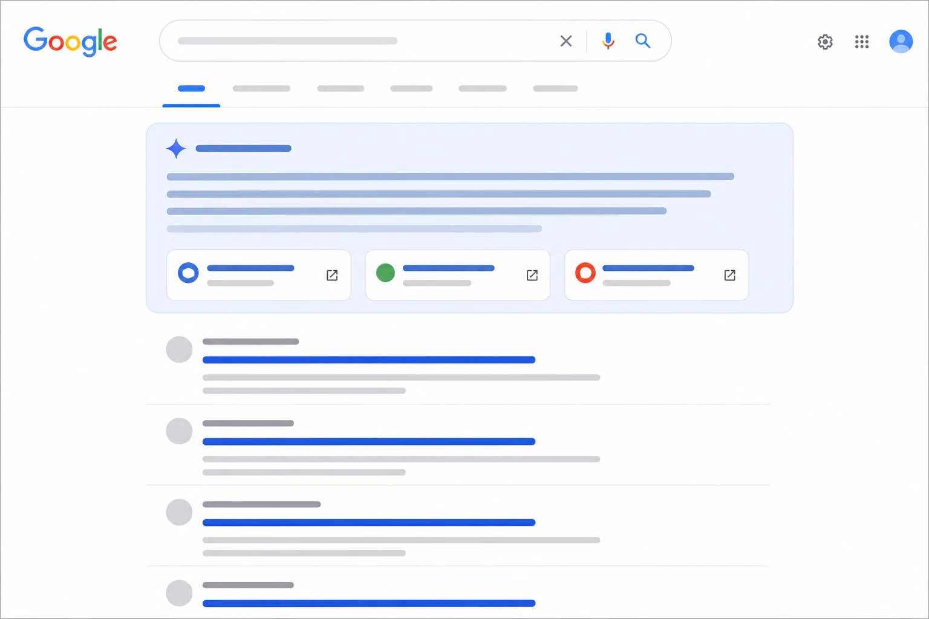Open external link on red-icon source card

click(730, 276)
